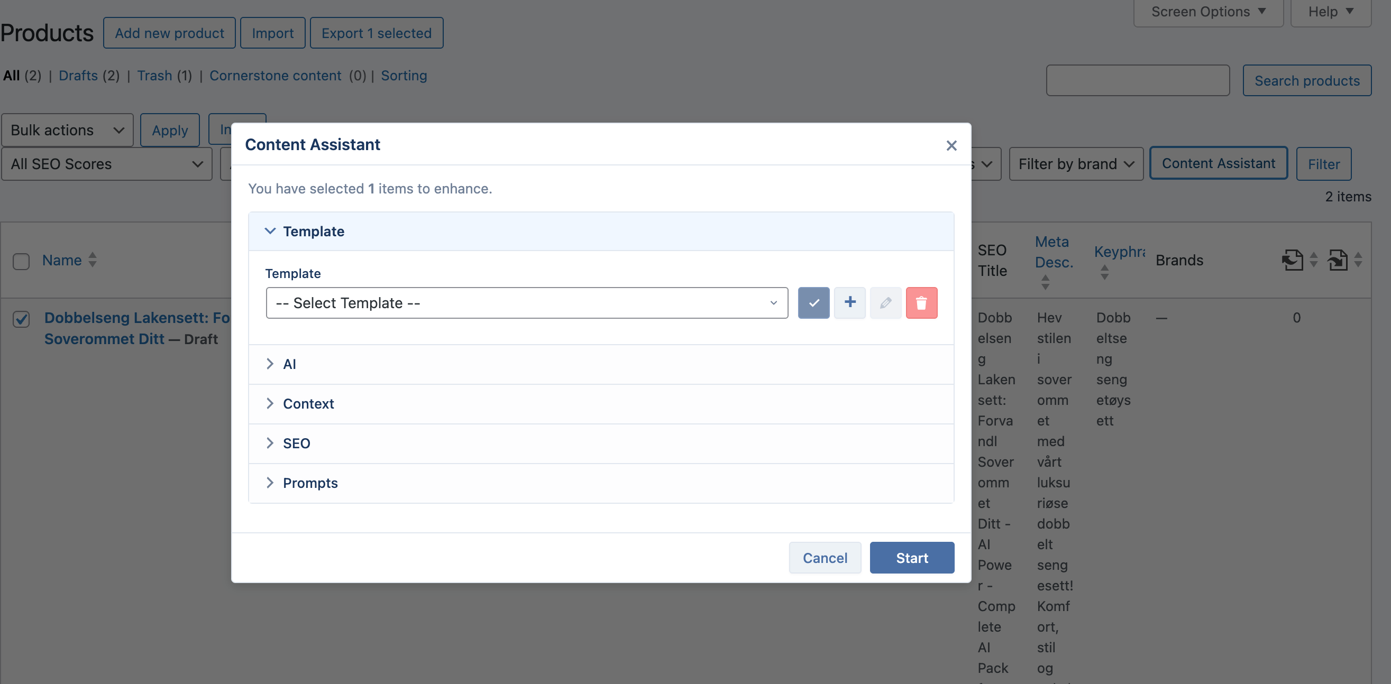Collapse the Template section
The image size is (1391, 684).
click(x=601, y=232)
